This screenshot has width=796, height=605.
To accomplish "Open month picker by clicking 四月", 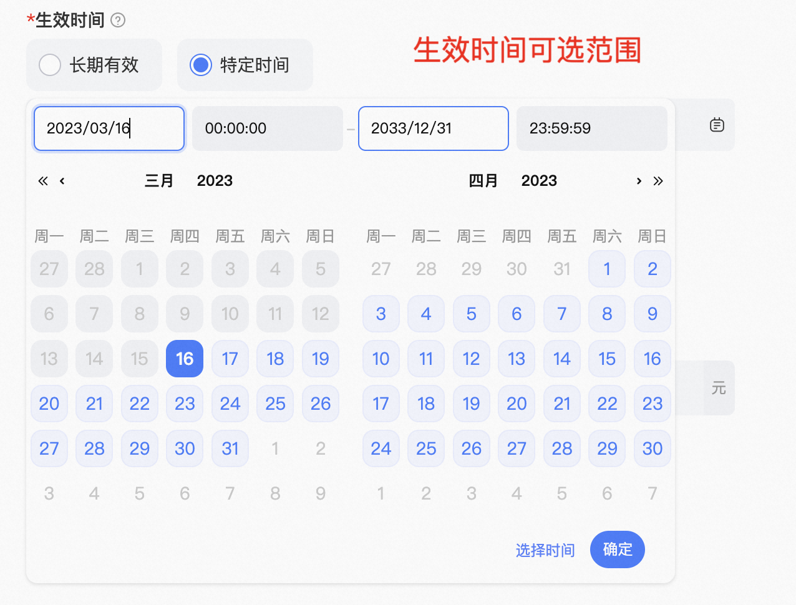I will 483,181.
